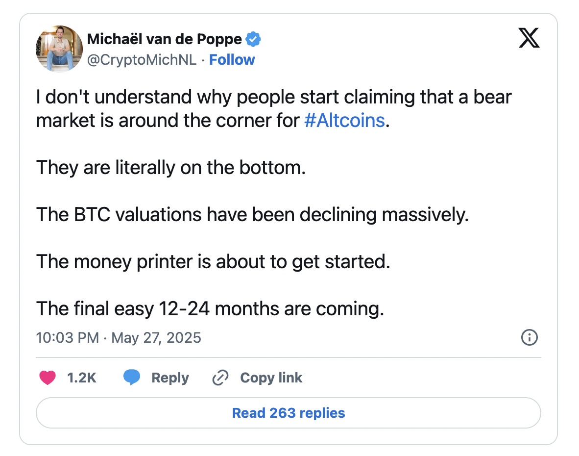Click the chain link icon
This screenshot has height=456, width=579.
(x=220, y=378)
